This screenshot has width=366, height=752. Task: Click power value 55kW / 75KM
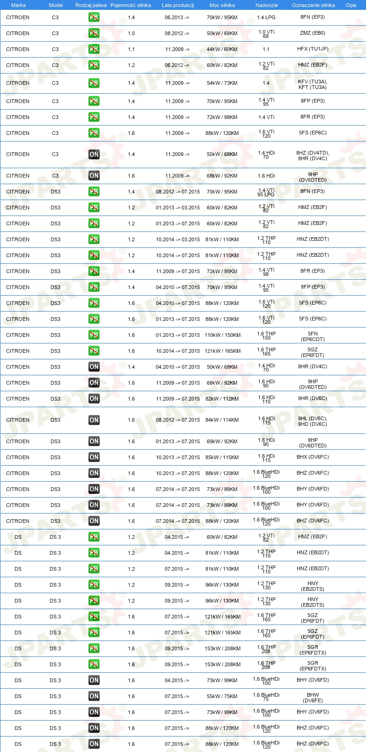[x=222, y=696]
